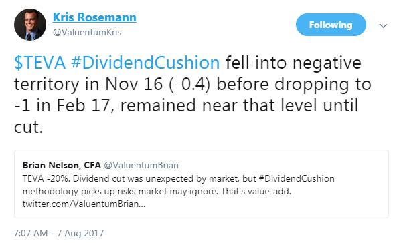
Task: Click the 'fell into negative' tweet text
Action: [293, 63]
